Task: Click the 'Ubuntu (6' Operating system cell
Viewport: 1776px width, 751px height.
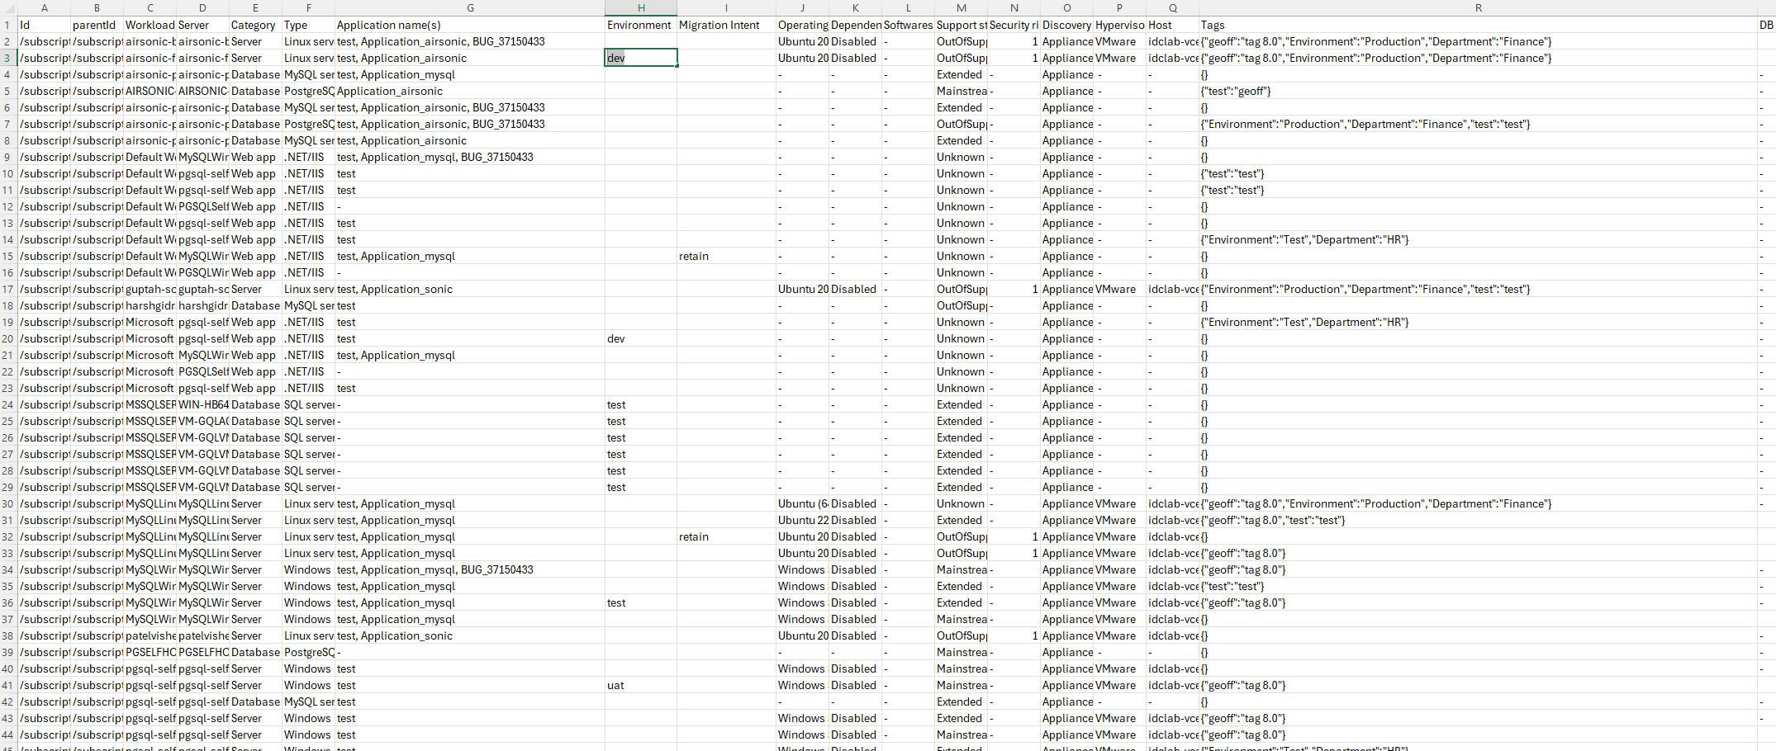Action: [x=803, y=503]
